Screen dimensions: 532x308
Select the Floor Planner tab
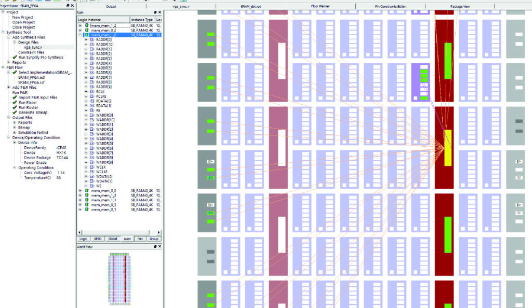coord(320,6)
